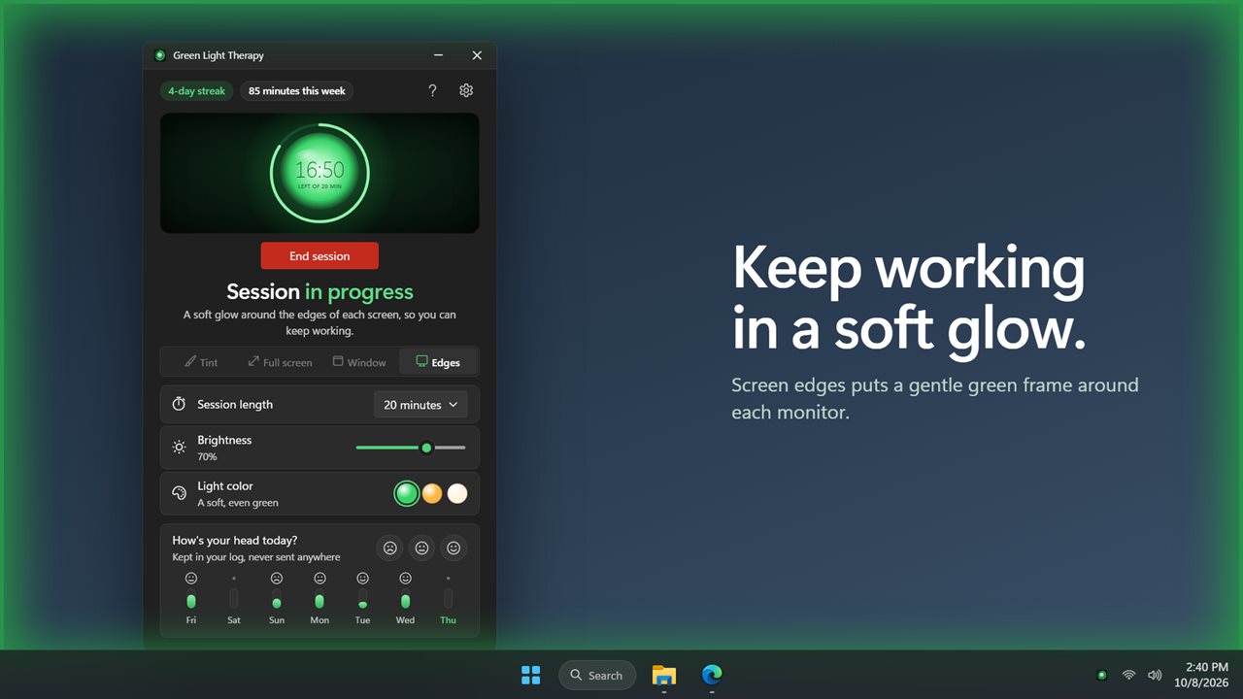The image size is (1243, 699).
Task: Click the volume speaker tray icon
Action: click(1155, 675)
